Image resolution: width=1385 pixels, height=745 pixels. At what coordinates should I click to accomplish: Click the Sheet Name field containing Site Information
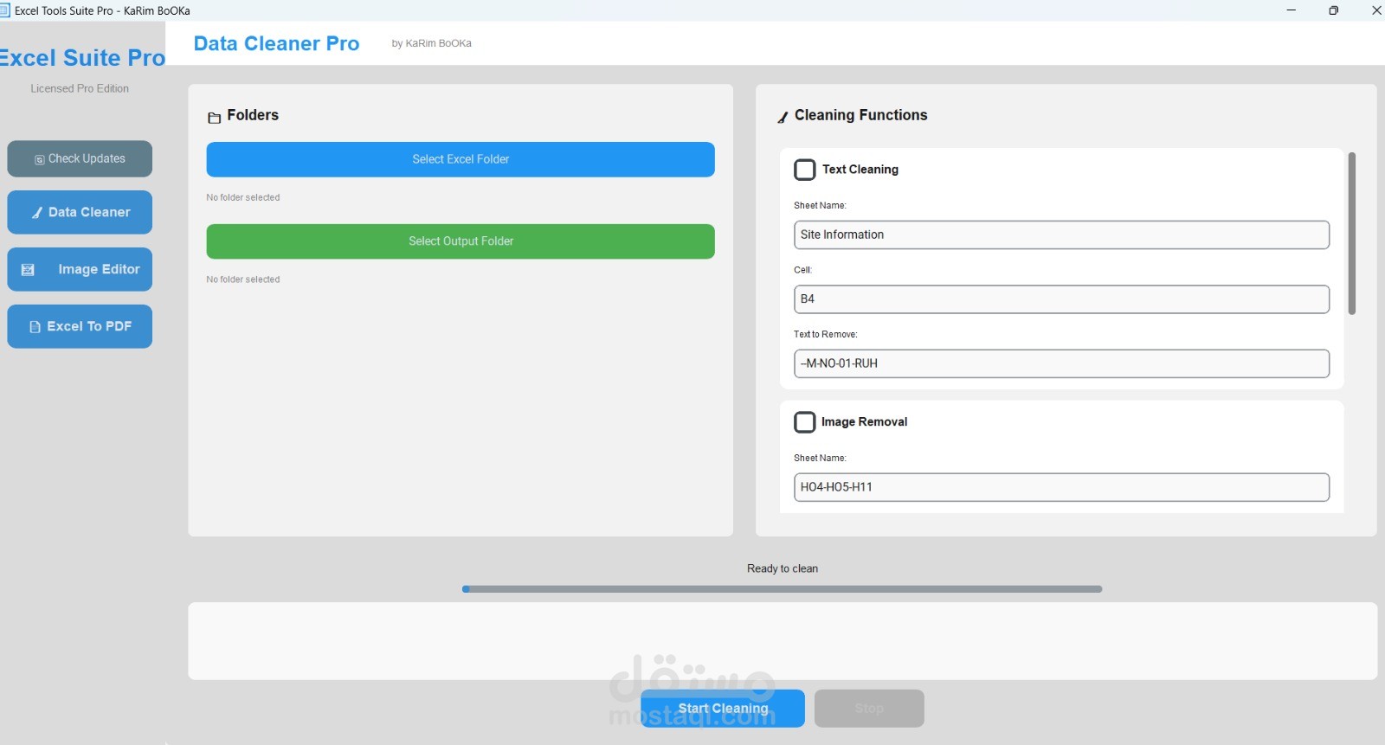[x=1061, y=234]
